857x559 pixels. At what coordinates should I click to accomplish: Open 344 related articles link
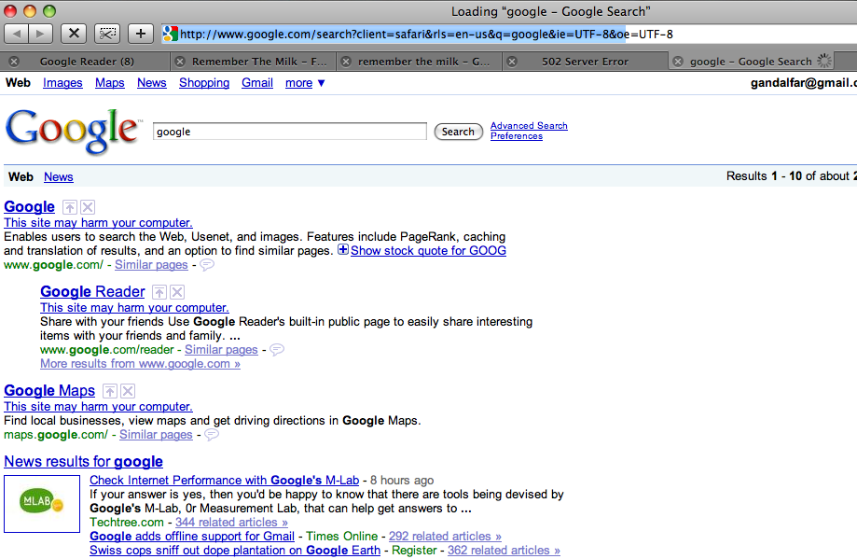pos(232,523)
